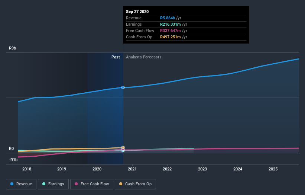Toggle the Free Cash Flow legend button

(x=92, y=184)
